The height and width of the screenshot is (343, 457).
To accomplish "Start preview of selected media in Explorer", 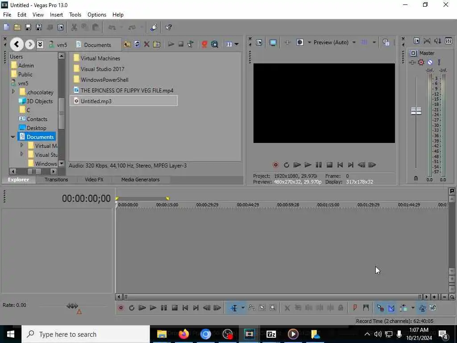I will click(171, 44).
